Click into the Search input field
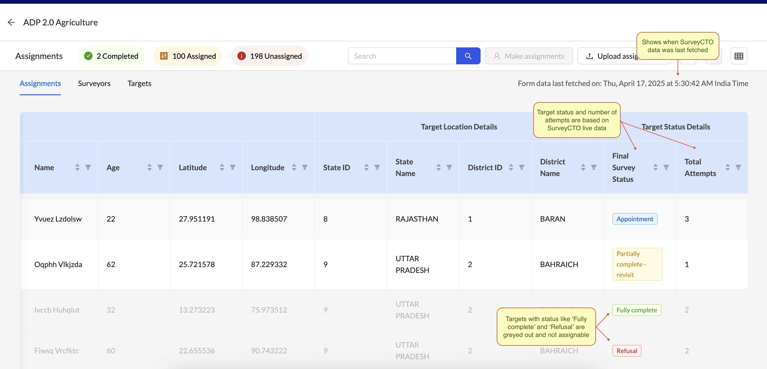 click(402, 56)
